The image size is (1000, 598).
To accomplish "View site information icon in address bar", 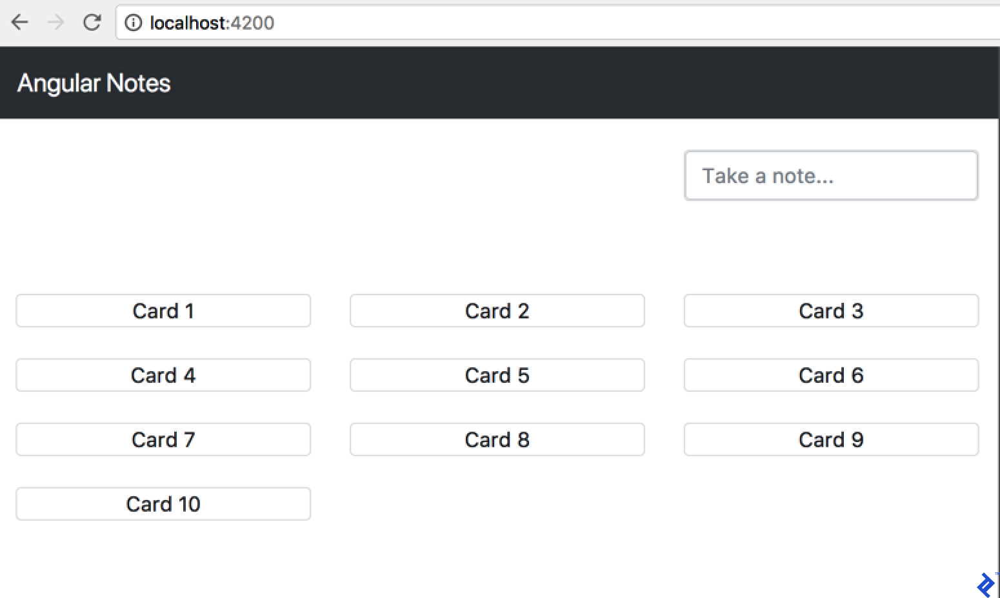I will tap(133, 23).
